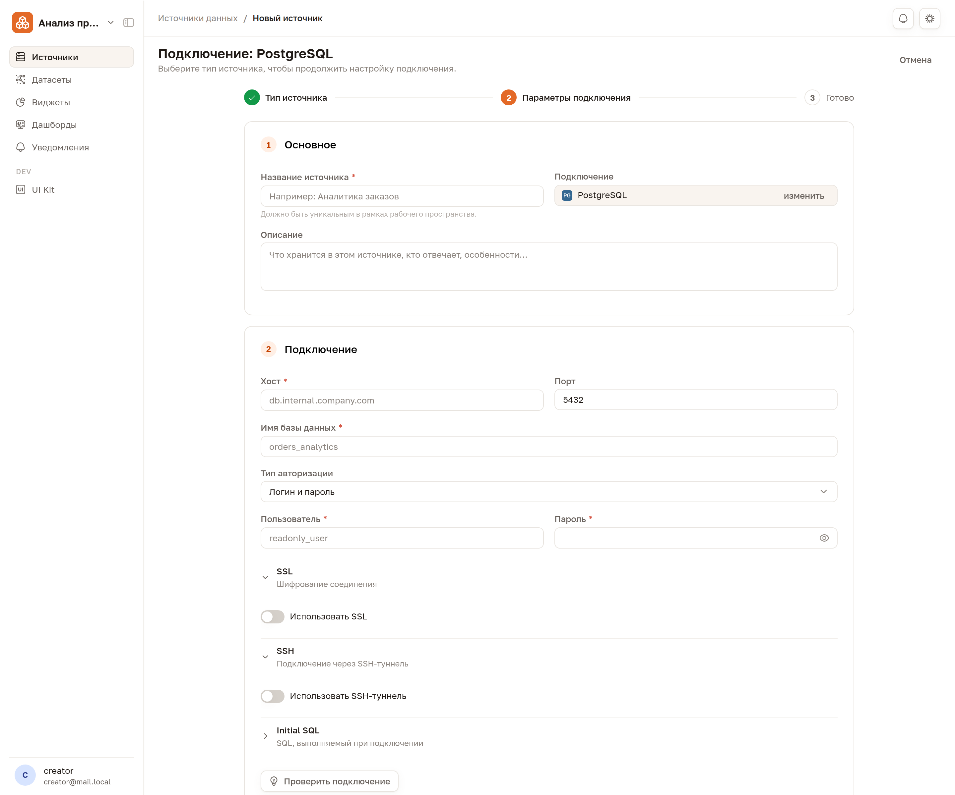Enable the Использовать SSH-туннель switch
Viewport: 955px width, 795px height.
point(272,696)
